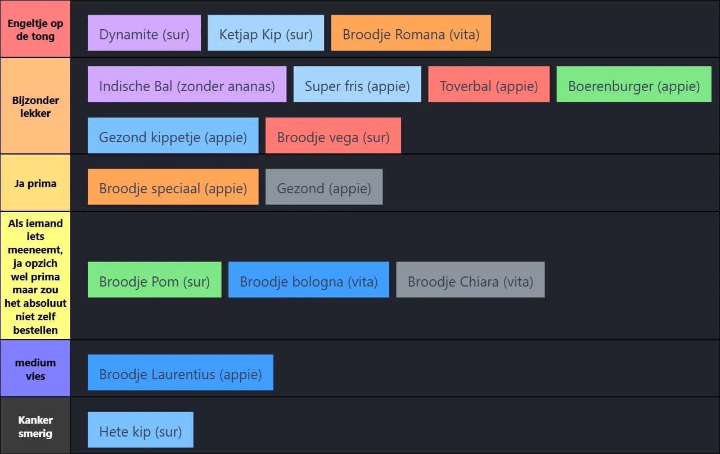Click the Dynamite (sur) tile

[144, 33]
